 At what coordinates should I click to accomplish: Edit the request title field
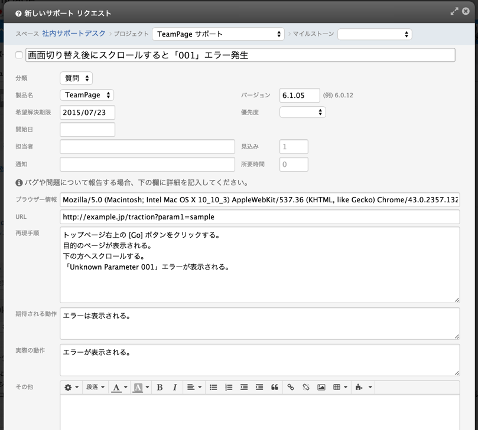[240, 55]
